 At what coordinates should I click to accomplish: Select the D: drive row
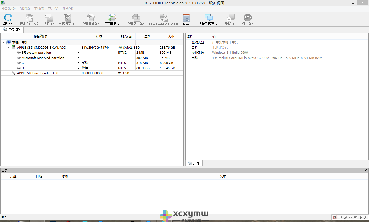92,68
